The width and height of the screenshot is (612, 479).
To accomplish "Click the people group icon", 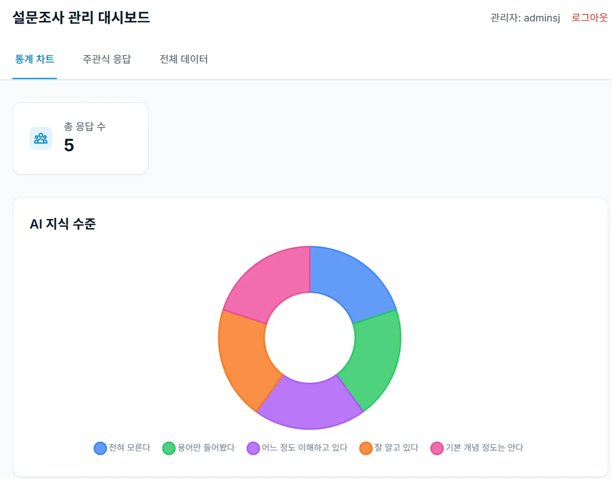I will pyautogui.click(x=41, y=138).
